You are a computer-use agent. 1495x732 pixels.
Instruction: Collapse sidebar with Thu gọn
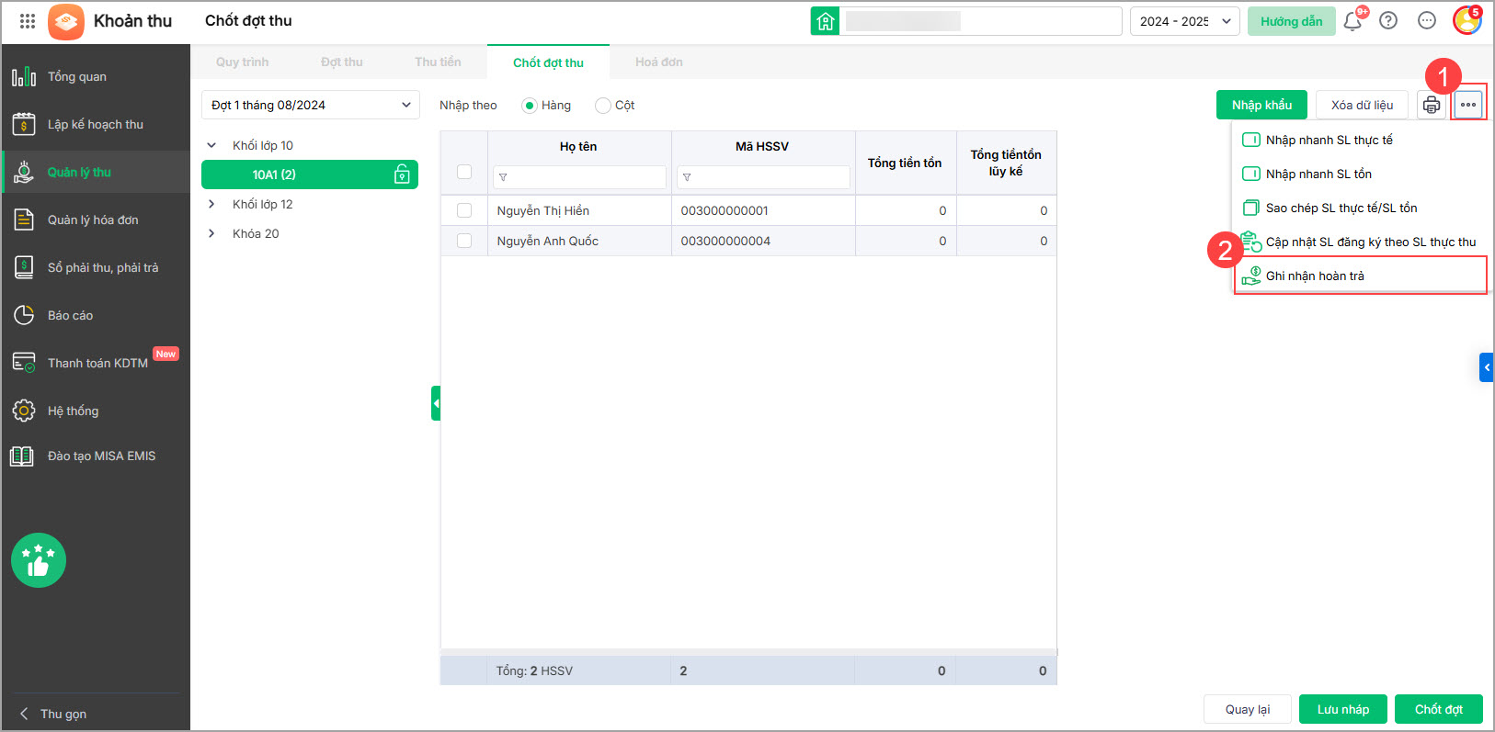pyautogui.click(x=53, y=714)
